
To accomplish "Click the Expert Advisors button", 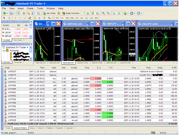I will (71, 13).
